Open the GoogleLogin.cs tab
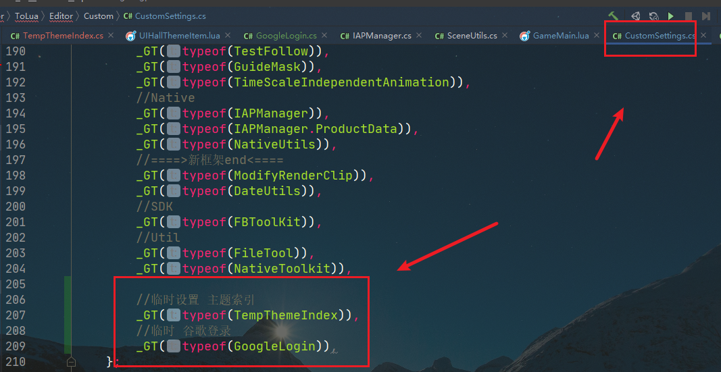 click(x=286, y=35)
